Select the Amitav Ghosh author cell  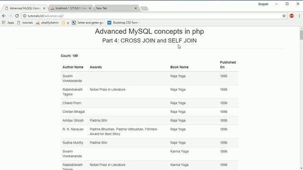[73, 120]
